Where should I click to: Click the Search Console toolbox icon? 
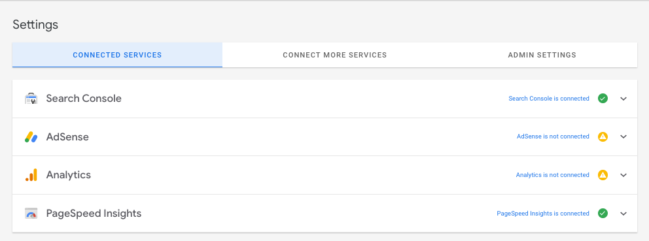[x=31, y=99]
